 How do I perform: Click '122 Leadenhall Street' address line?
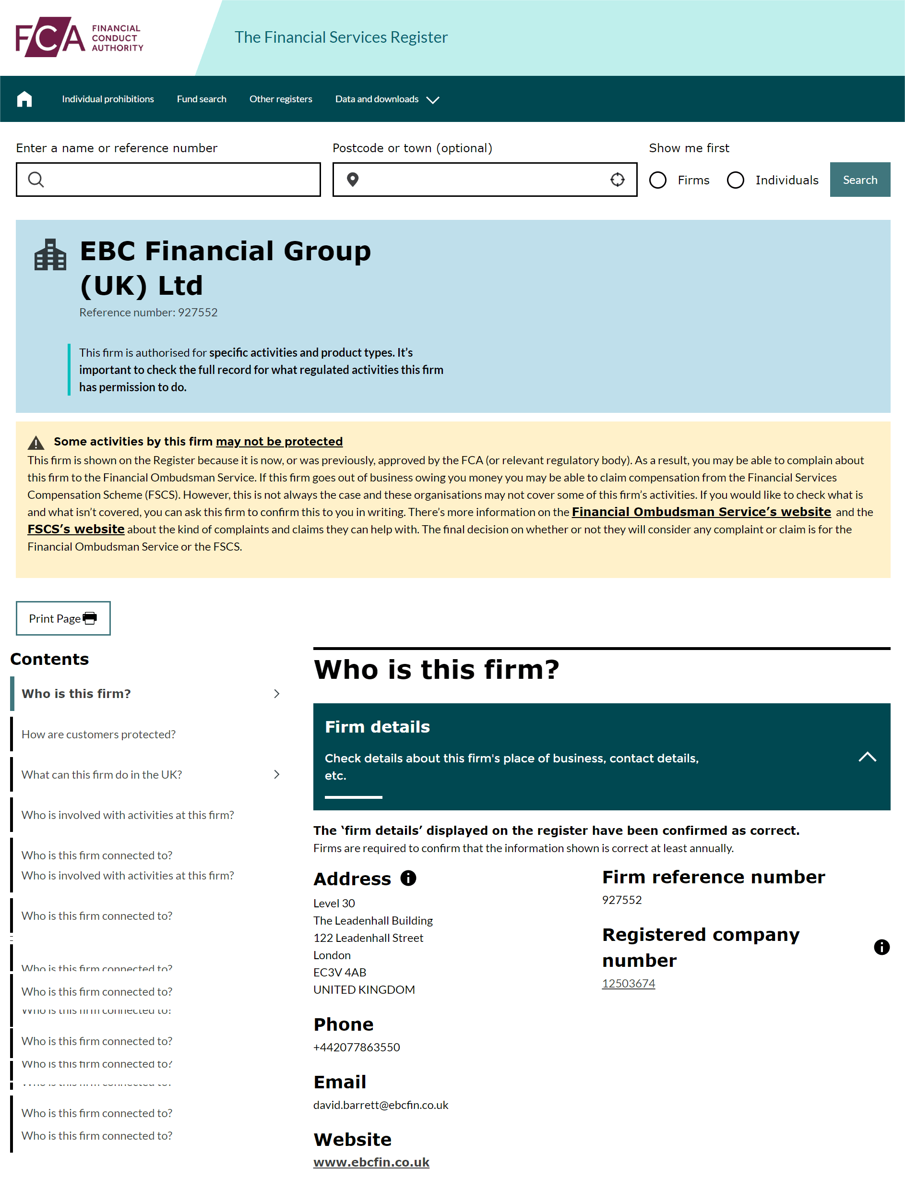click(x=369, y=938)
